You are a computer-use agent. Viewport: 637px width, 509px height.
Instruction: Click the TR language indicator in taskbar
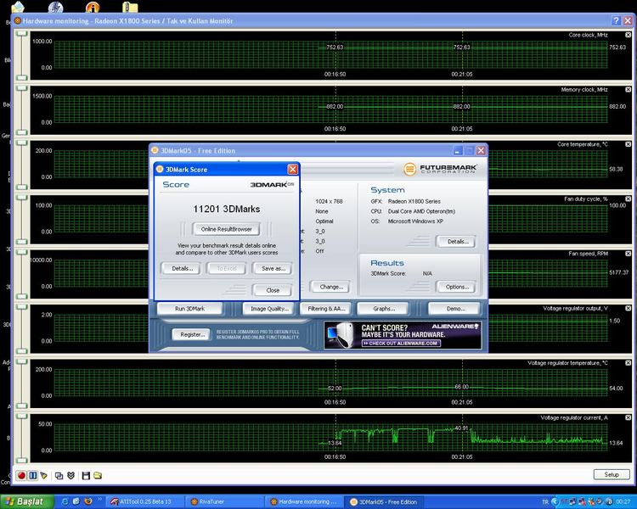[x=545, y=502]
